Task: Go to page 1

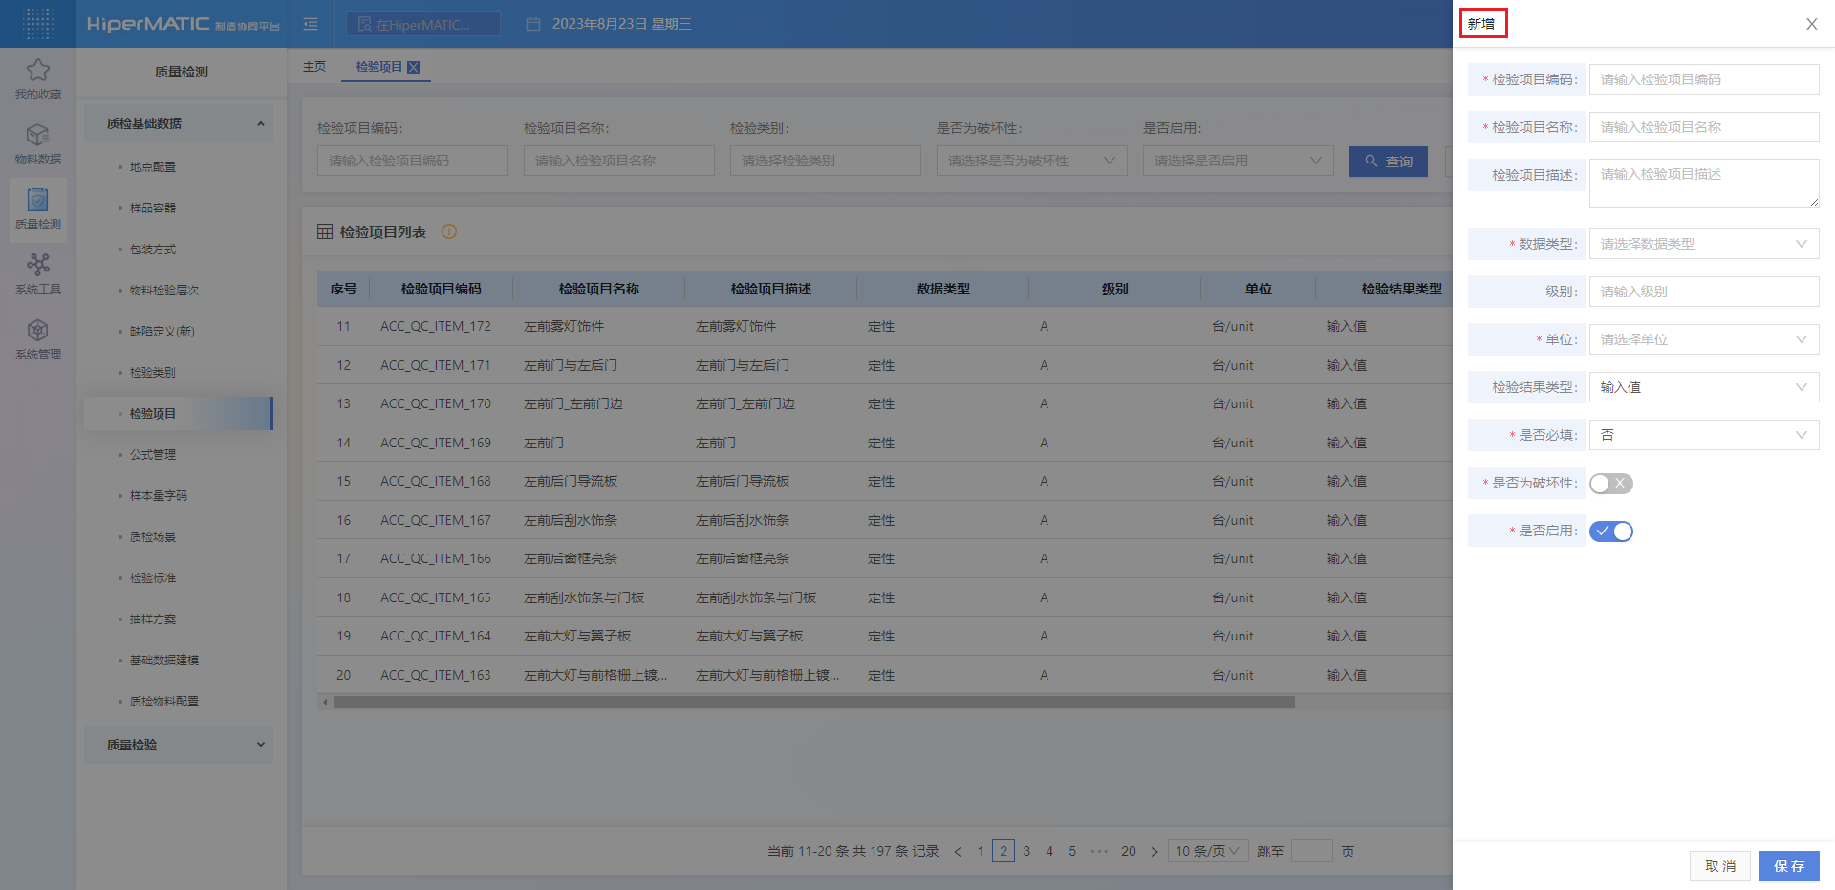Action: click(981, 851)
